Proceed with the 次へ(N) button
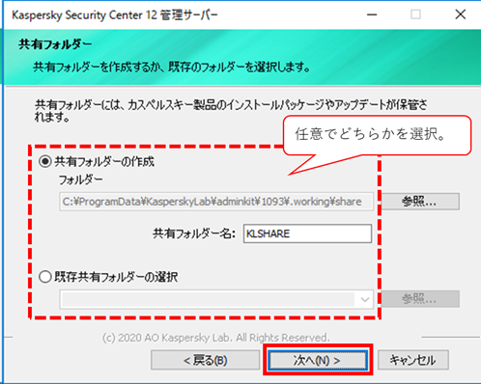481x384 pixels. (x=318, y=360)
